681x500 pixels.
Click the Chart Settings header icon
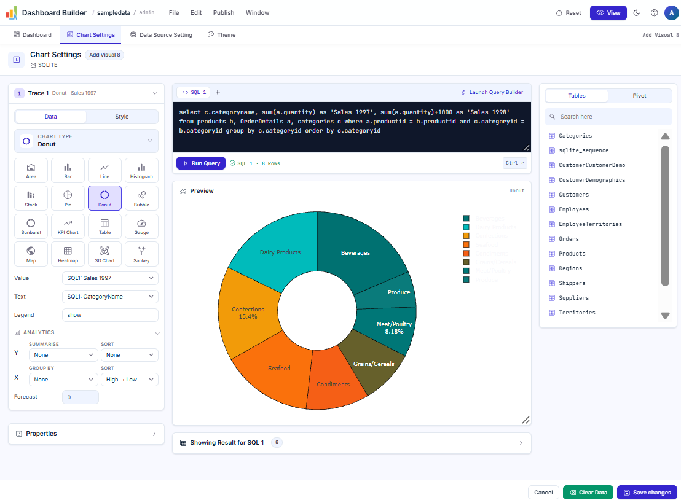coord(17,60)
